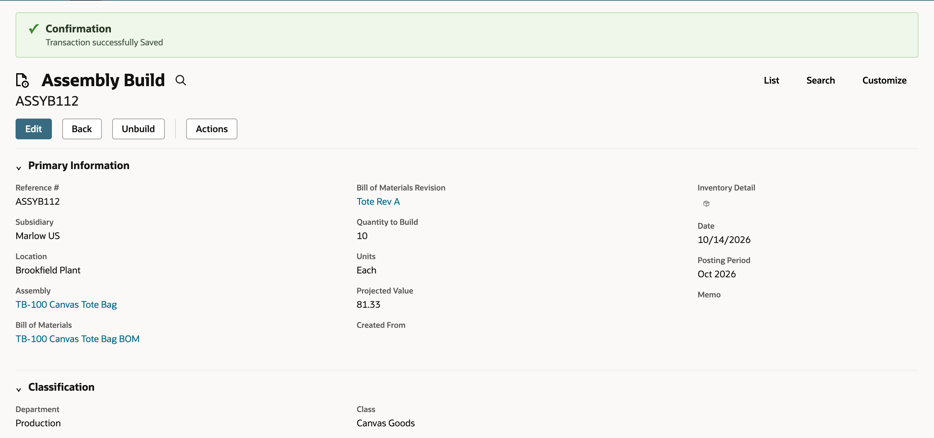Click the date 10/14/2026

click(724, 240)
